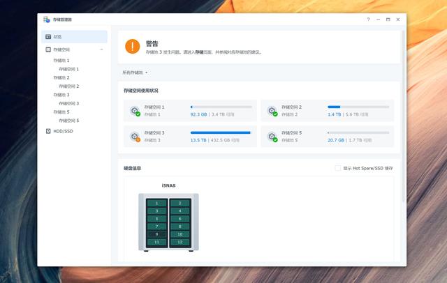Click the 存储空间 2 volume healthy status icon

(272, 111)
